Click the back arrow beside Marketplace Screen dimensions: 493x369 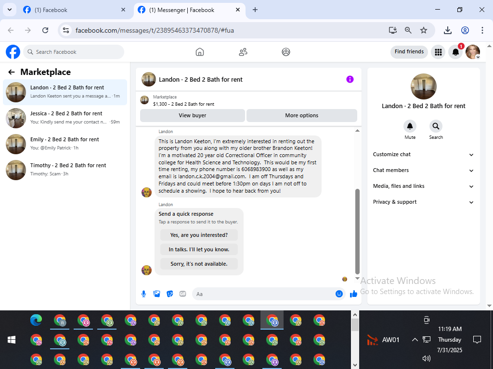pyautogui.click(x=12, y=72)
